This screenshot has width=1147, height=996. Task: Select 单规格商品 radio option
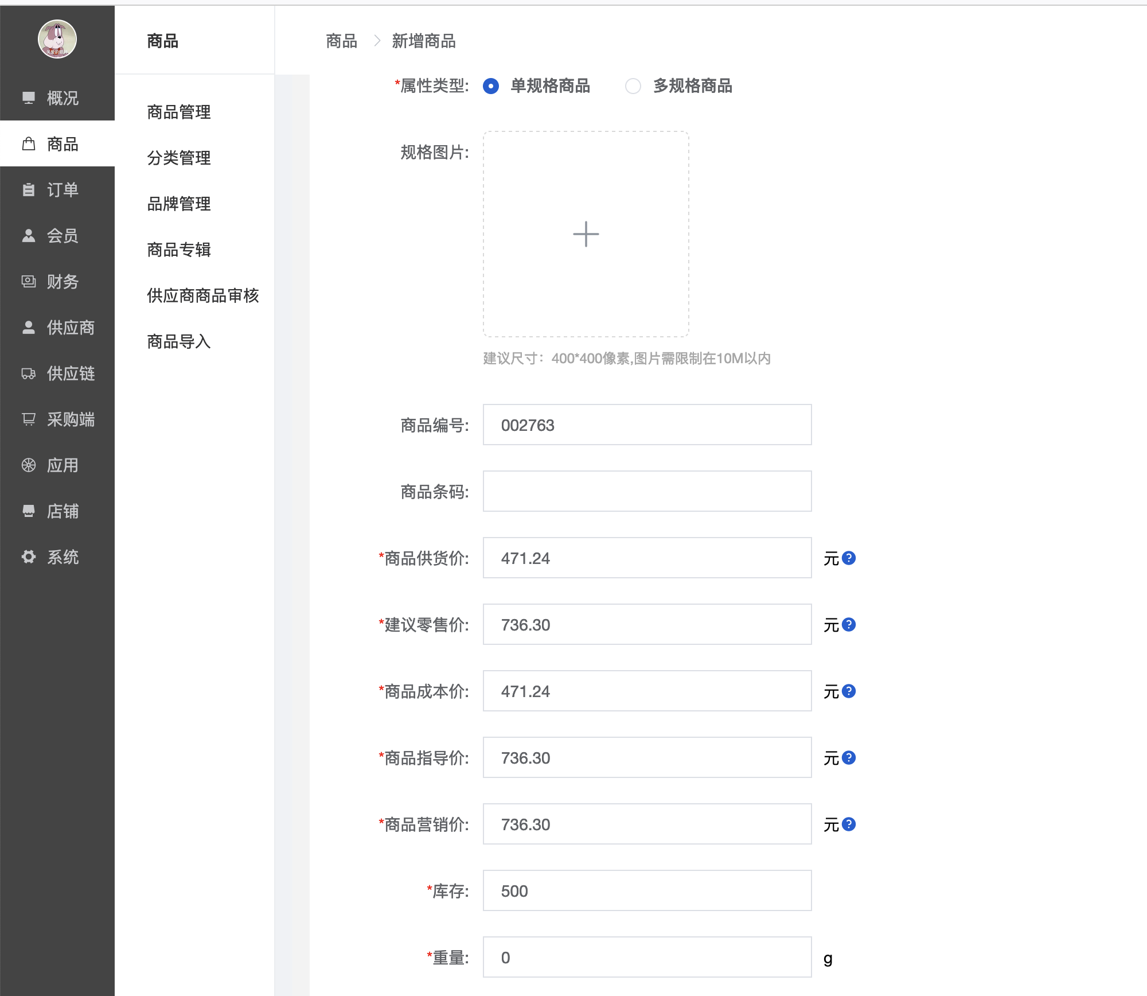pos(491,86)
